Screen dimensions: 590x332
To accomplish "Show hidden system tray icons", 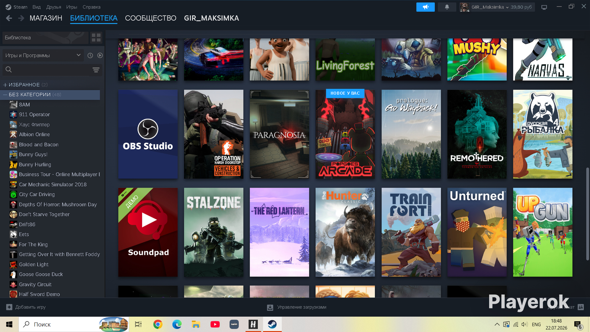I will (x=497, y=324).
